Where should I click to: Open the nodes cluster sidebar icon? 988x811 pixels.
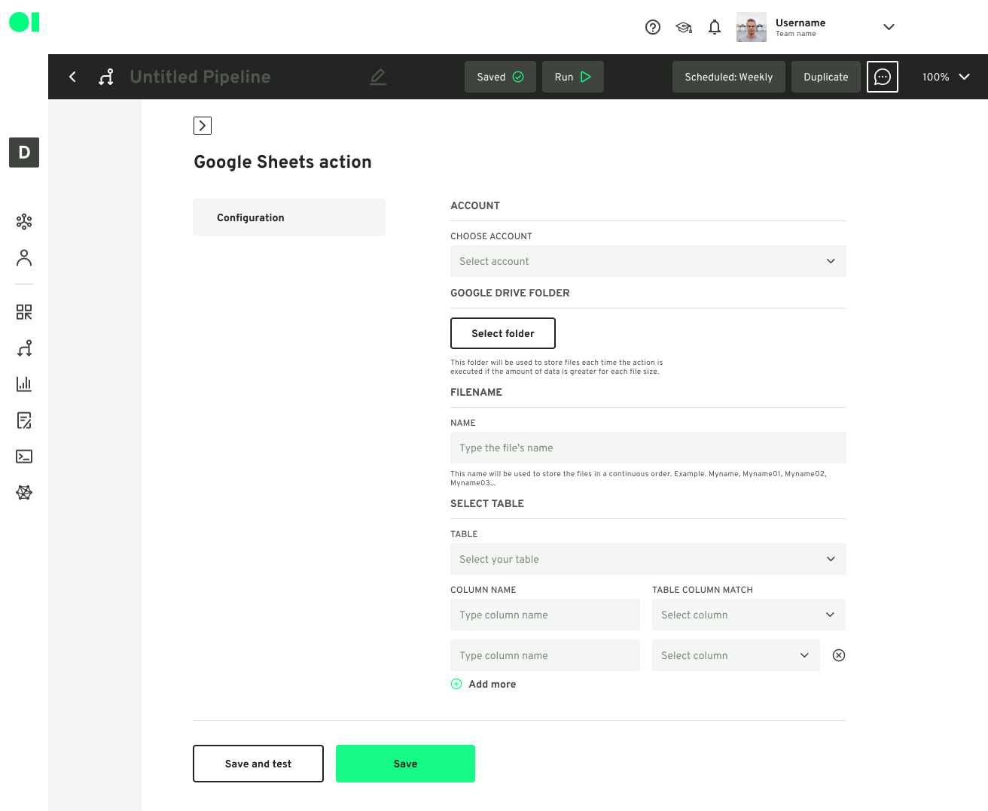click(x=24, y=222)
